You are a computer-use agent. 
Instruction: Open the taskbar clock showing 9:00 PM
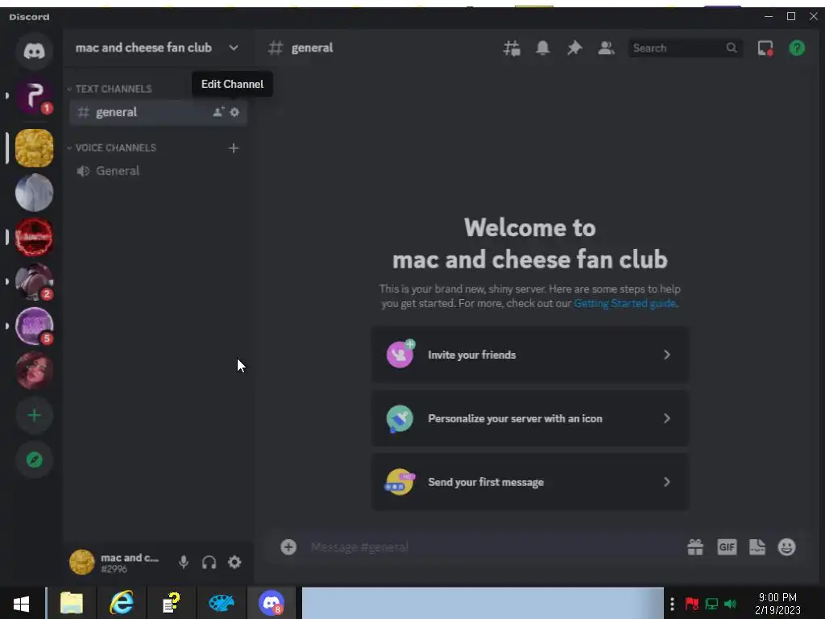777,604
